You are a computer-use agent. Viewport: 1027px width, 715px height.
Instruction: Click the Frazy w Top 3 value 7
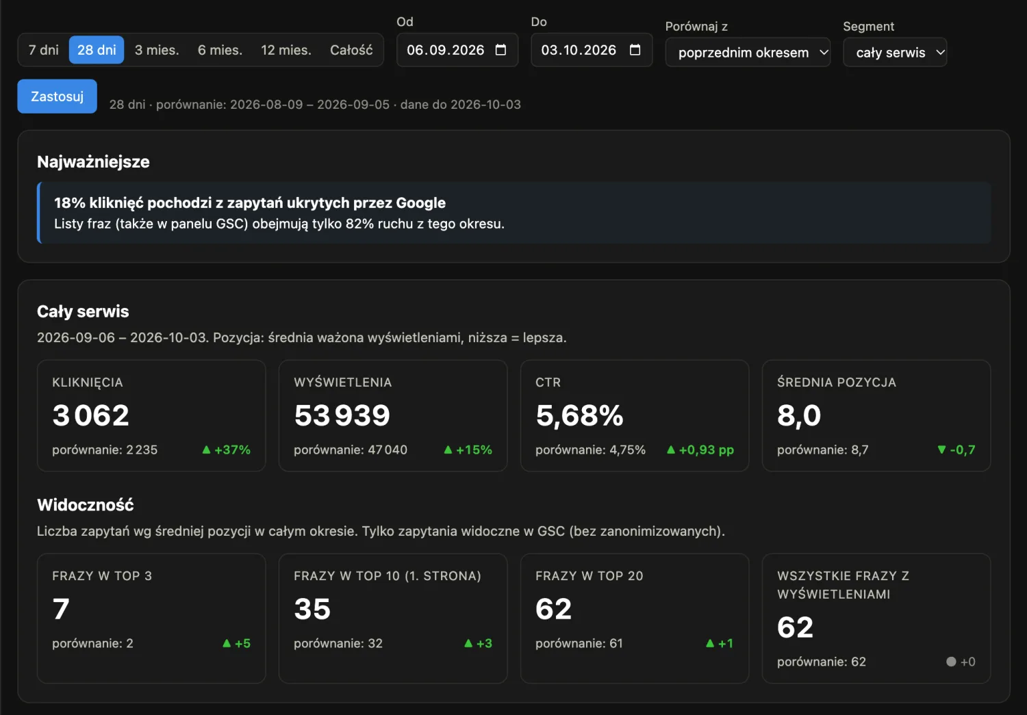[x=61, y=609]
